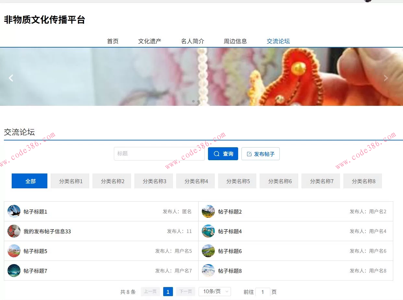Image resolution: width=403 pixels, height=300 pixels.
Task: Click the magnifier icon inside 查询 button
Action: tap(216, 154)
